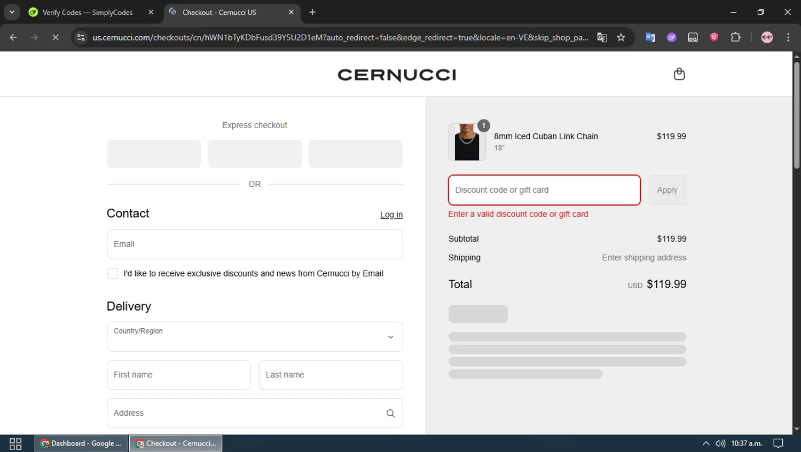
Task: Expand the Country/Region dropdown
Action: [x=255, y=337]
